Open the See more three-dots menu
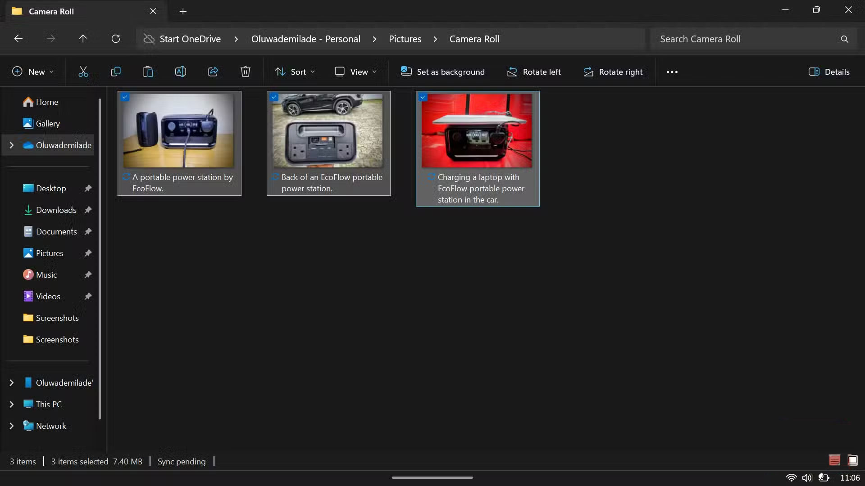The width and height of the screenshot is (865, 486). [672, 72]
